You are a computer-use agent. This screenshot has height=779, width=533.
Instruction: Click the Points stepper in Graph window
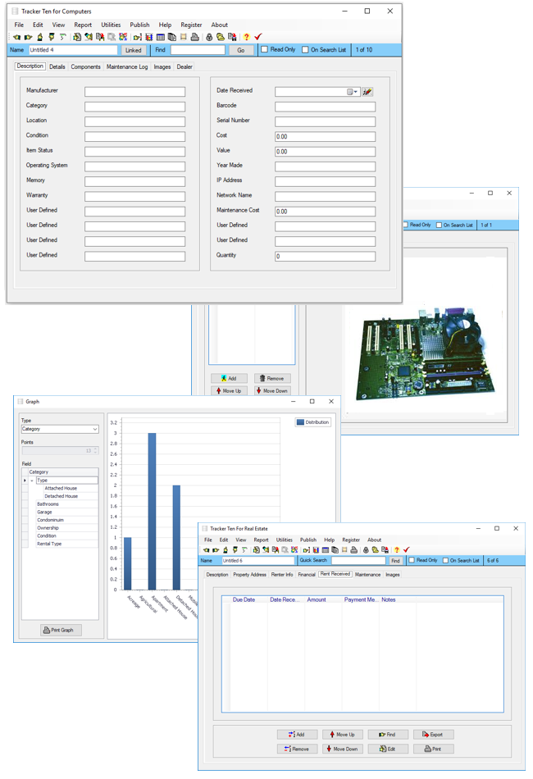click(95, 451)
